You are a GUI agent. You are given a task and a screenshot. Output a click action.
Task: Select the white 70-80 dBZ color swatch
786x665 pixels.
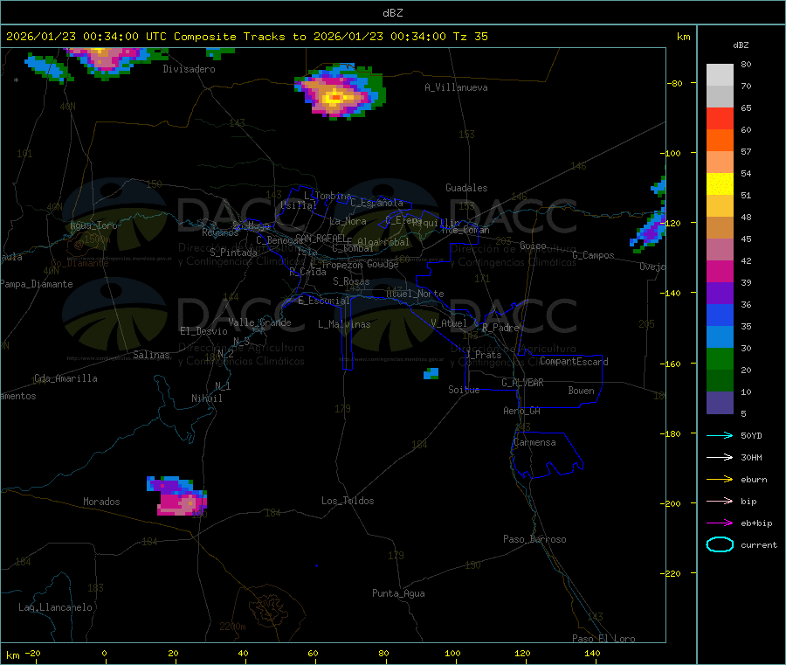click(720, 75)
